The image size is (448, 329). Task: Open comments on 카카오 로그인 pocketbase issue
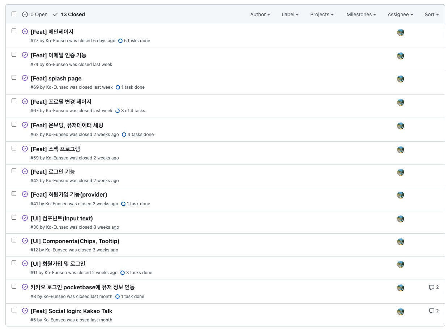(x=434, y=287)
